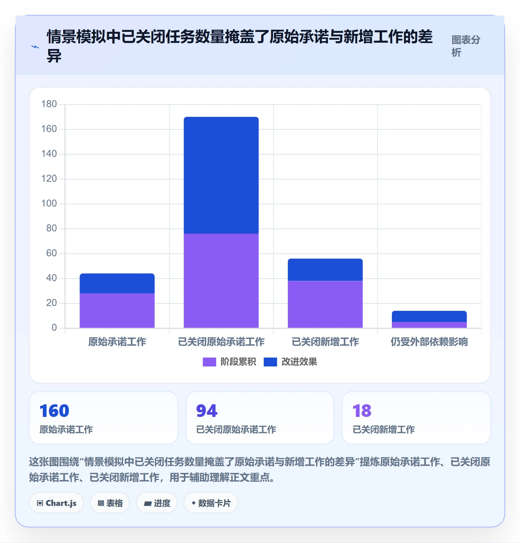Viewport: 520px width, 543px height.
Task: Click the purple segment of 原始承诺工作 bar
Action: (x=117, y=310)
